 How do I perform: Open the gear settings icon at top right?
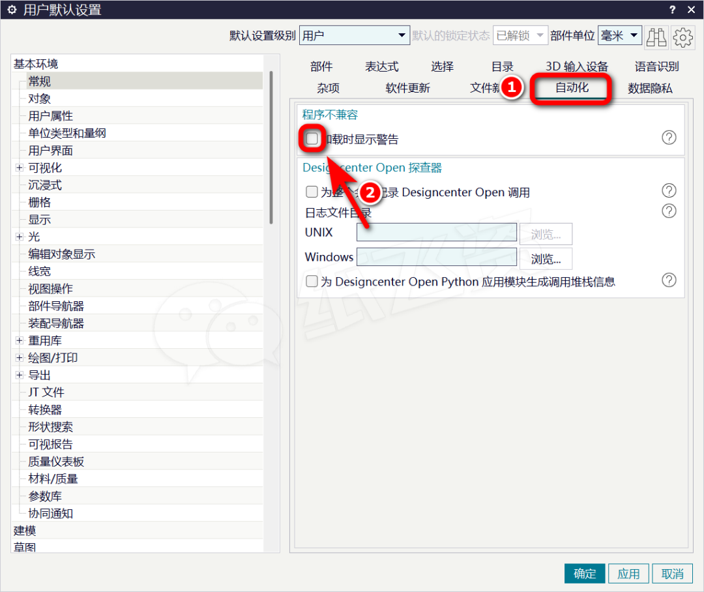pyautogui.click(x=682, y=37)
